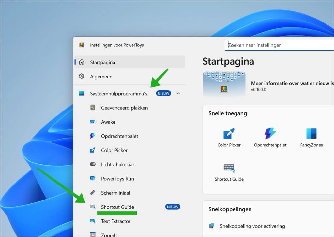334x237 pixels.
Task: Click the Awake coffee cup icon
Action: click(92, 122)
